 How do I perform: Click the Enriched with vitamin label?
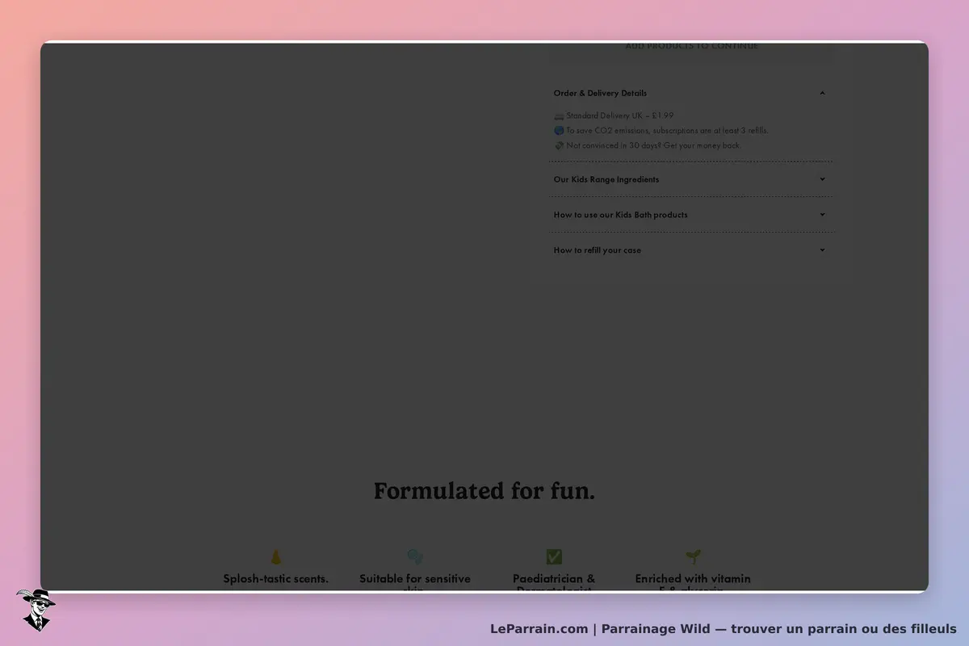click(x=693, y=584)
